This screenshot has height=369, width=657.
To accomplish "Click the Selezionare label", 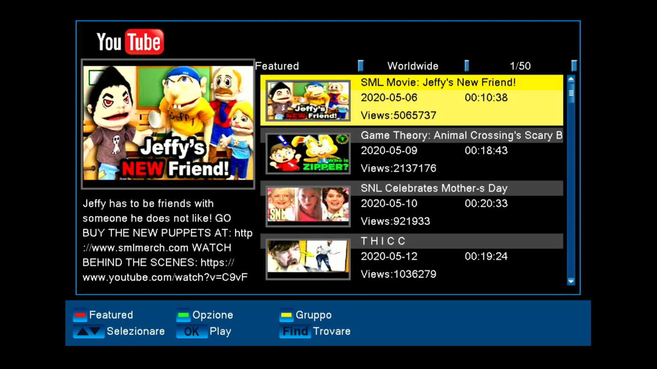I will click(136, 331).
